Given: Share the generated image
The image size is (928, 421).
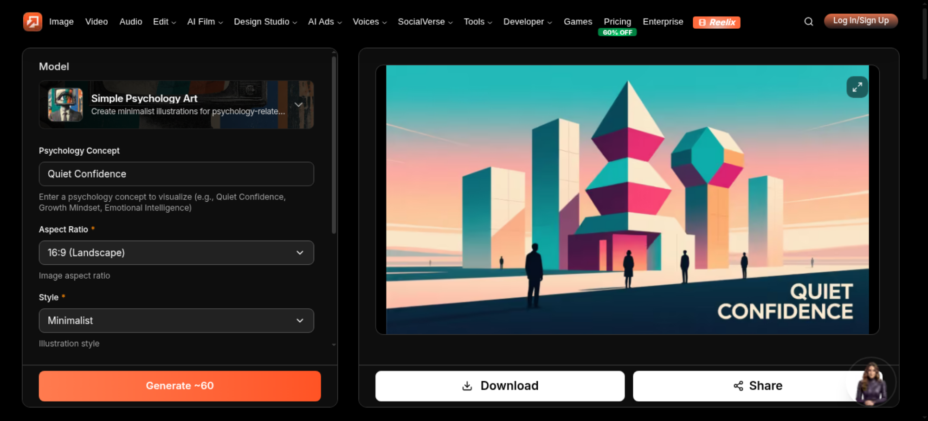Looking at the screenshot, I should [x=757, y=386].
